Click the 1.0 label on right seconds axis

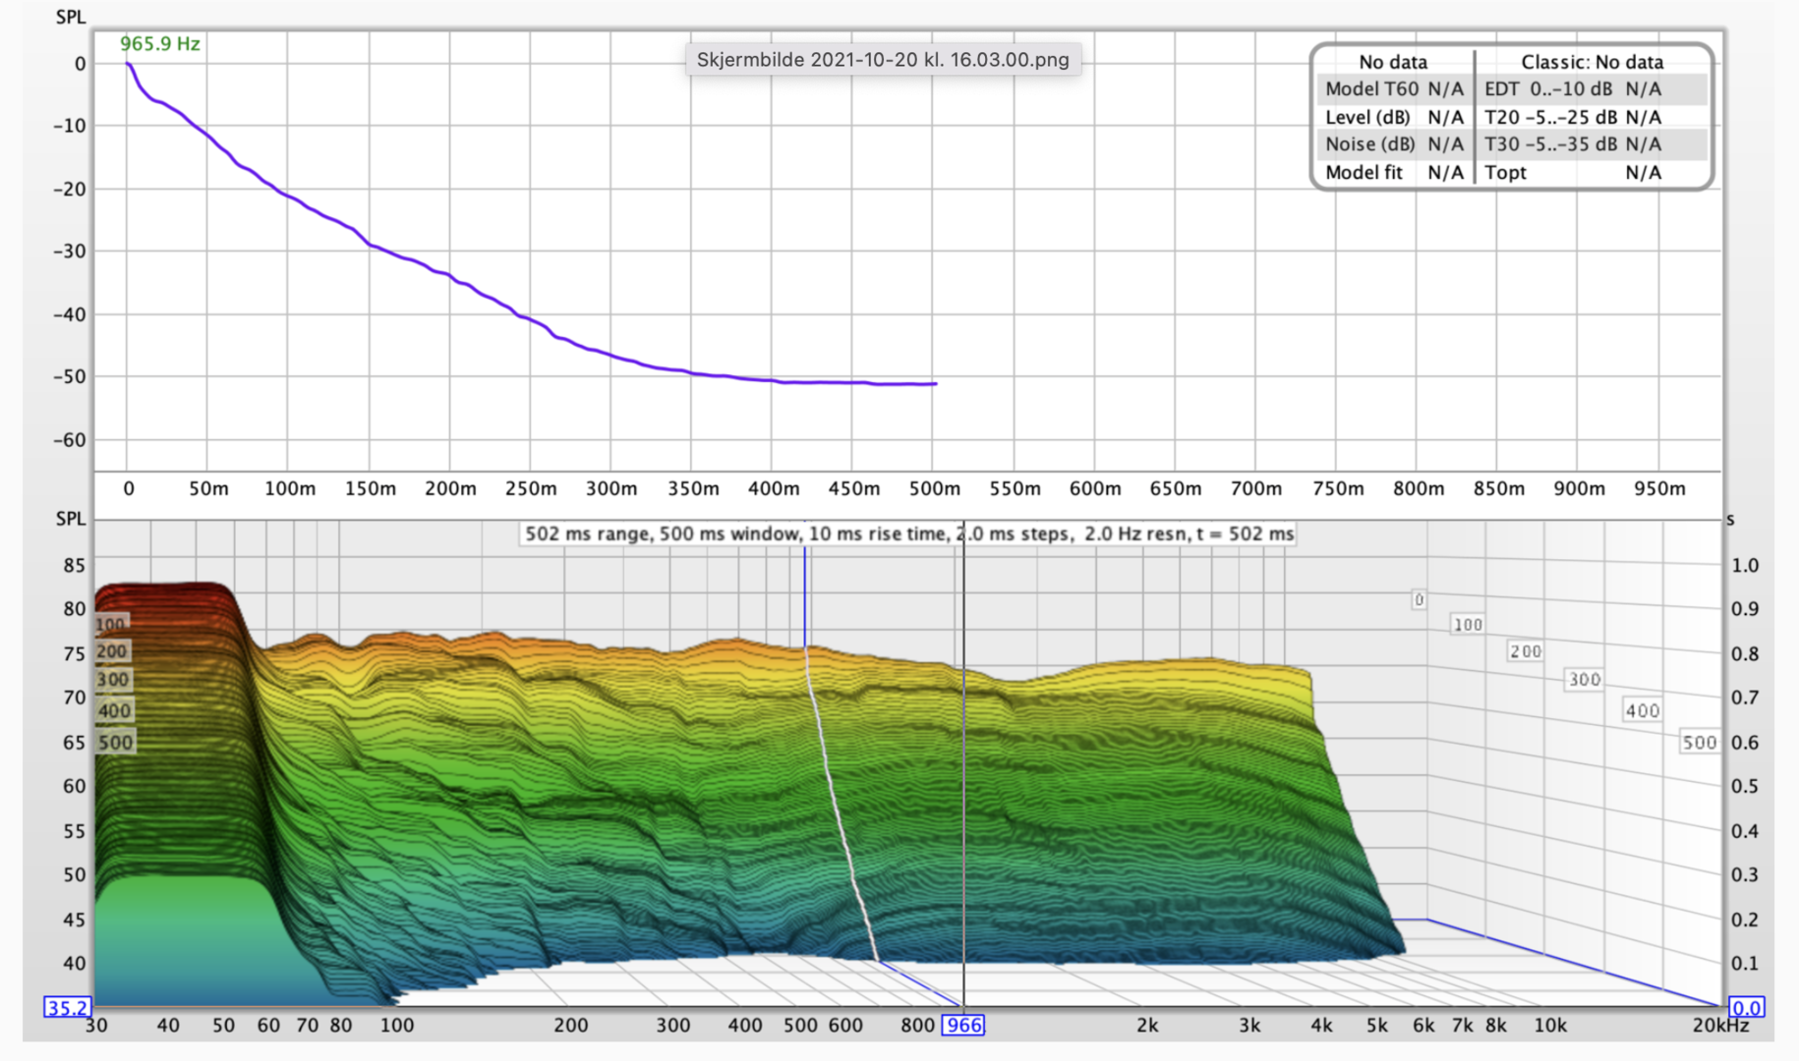1745,565
